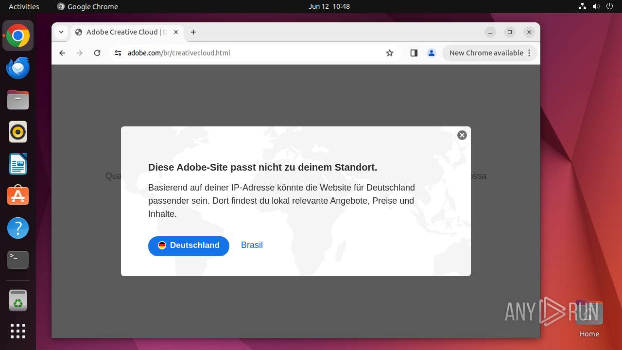Open Activities overview
This screenshot has height=350, width=622.
24,6
